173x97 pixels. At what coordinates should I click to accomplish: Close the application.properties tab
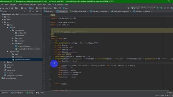click(130, 11)
